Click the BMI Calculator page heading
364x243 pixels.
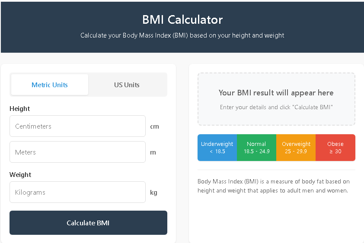tap(182, 19)
